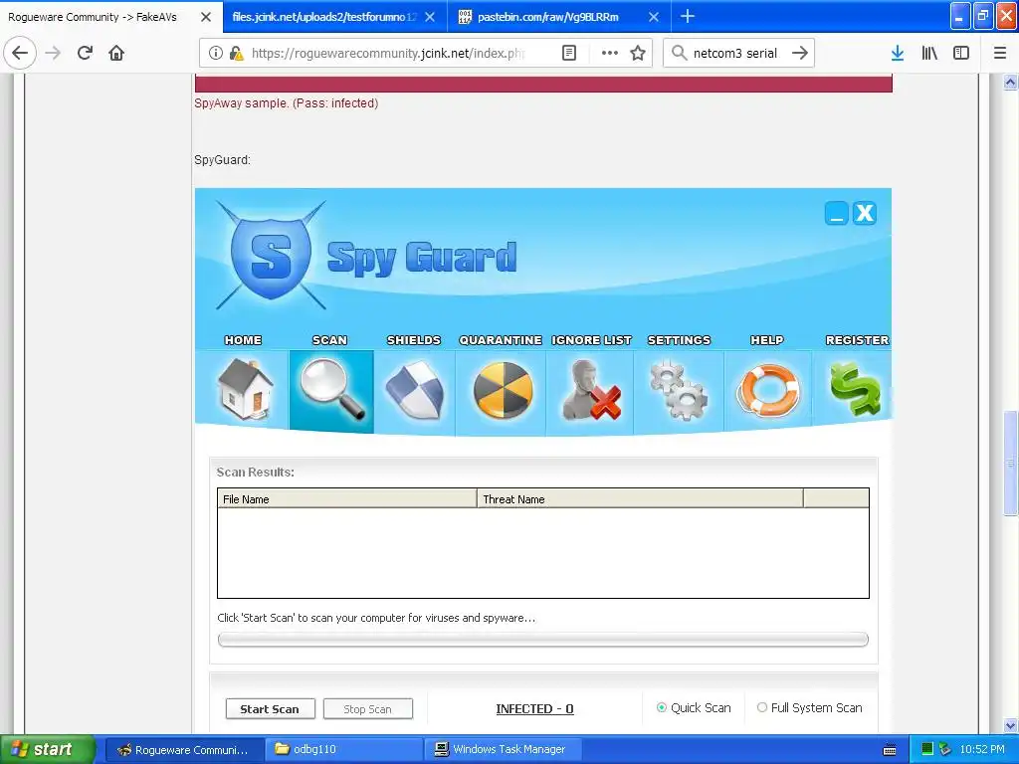Screen dimensions: 1019x764
Task: Click the taskbar clock showing 10:52 PM
Action: (982, 749)
